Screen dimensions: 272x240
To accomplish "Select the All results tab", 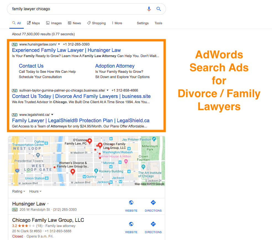I will (17, 23).
